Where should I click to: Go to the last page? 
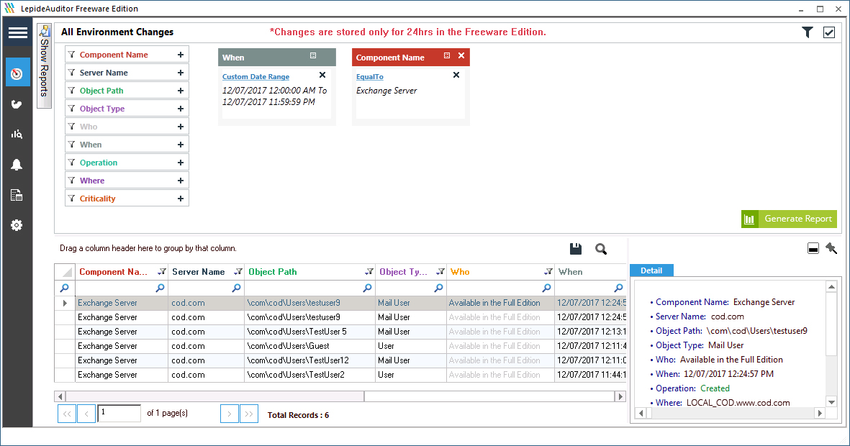point(249,414)
